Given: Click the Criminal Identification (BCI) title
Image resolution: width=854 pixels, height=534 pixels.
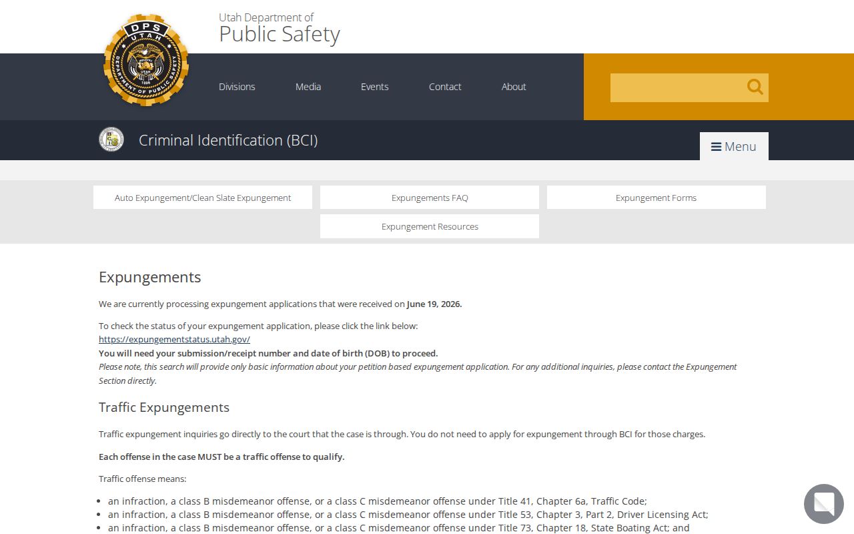Looking at the screenshot, I should point(228,140).
